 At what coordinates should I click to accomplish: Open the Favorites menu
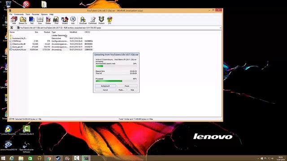(x=35, y=14)
